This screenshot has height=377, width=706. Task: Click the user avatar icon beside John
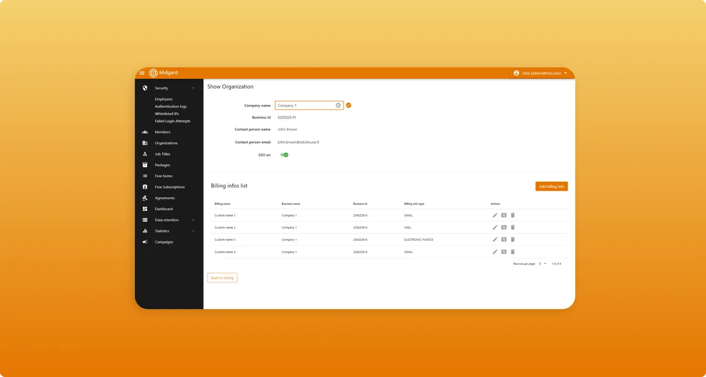click(x=516, y=73)
